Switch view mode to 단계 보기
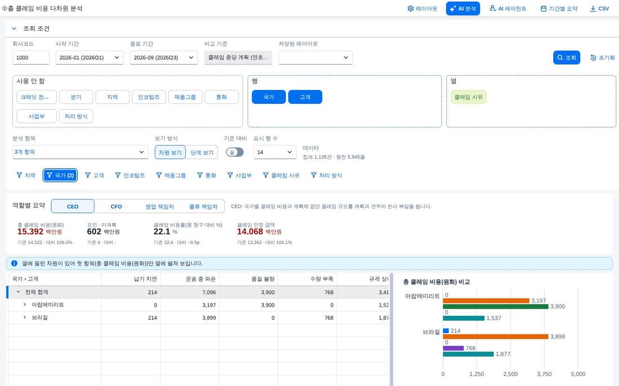This screenshot has height=386, width=619. [201, 153]
